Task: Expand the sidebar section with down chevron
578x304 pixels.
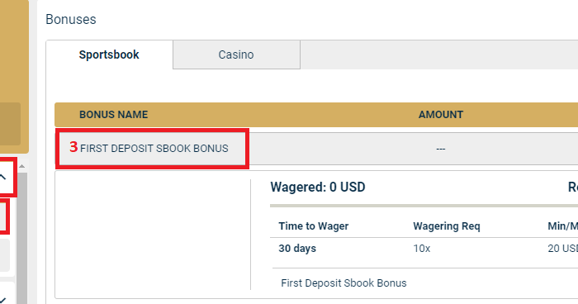Action: point(3,300)
